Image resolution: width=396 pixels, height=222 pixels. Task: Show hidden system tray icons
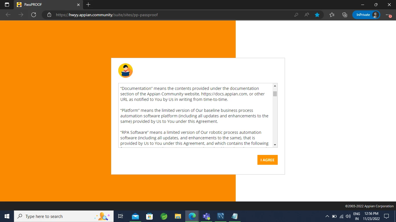327,216
